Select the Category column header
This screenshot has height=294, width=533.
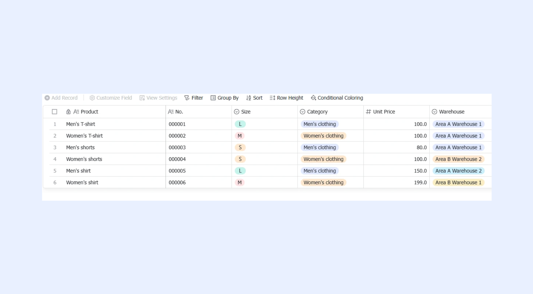[331, 112]
